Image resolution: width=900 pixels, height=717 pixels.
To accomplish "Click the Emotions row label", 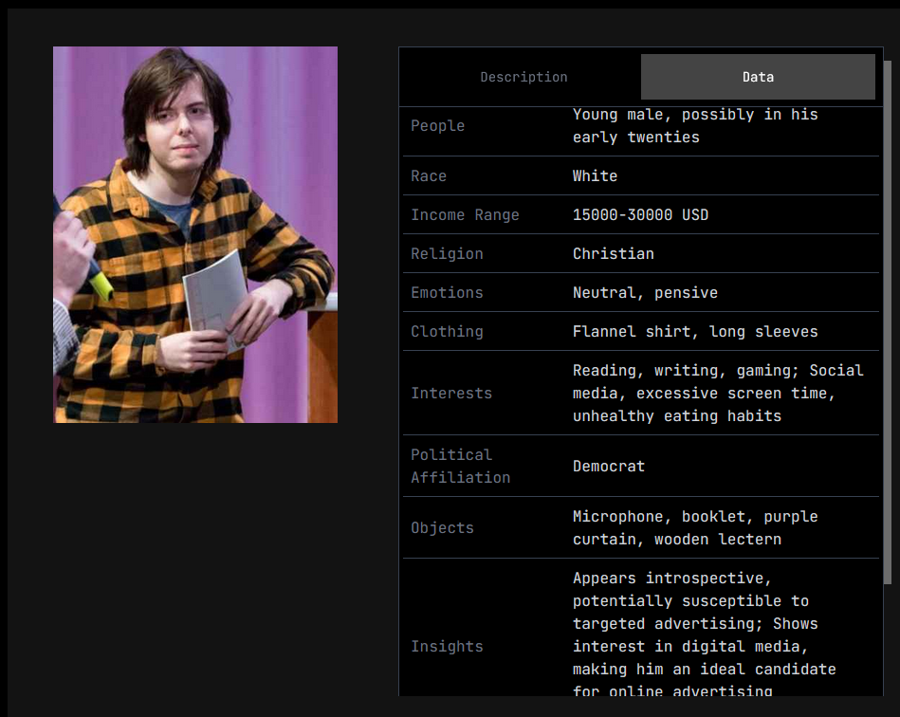I will click(447, 293).
